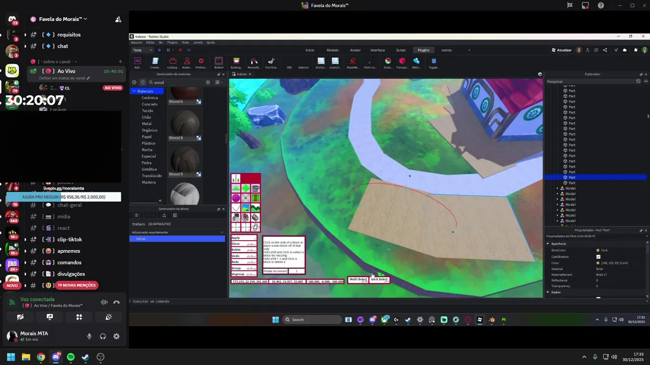Launch the Building Tools plugin icon
The width and height of the screenshot is (650, 365).
pyautogui.click(x=236, y=63)
